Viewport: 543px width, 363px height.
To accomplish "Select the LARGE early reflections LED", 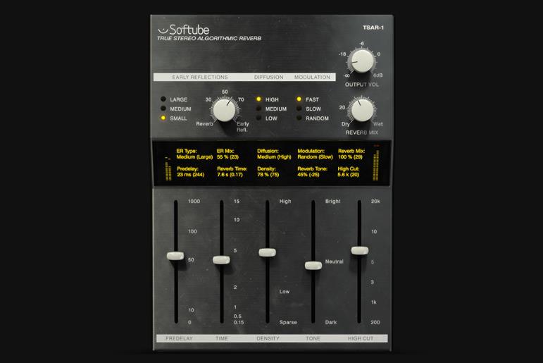I will pyautogui.click(x=163, y=99).
